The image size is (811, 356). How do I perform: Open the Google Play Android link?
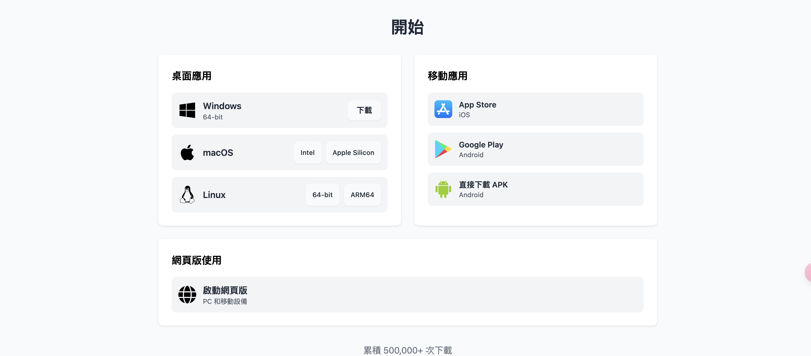coord(535,149)
